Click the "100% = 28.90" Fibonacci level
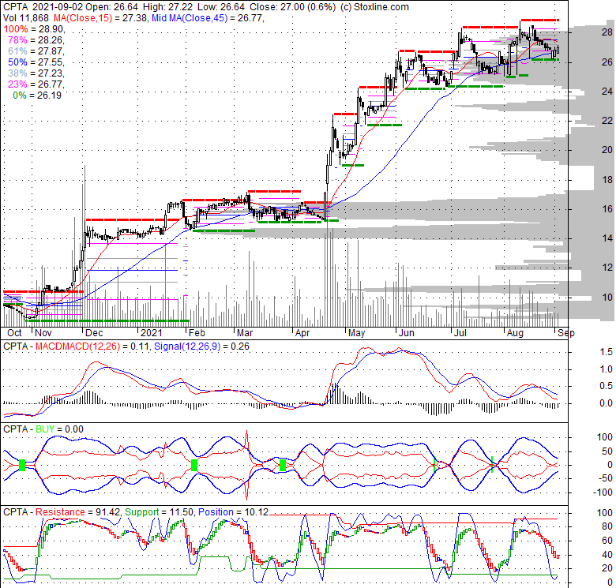The height and width of the screenshot is (588, 616). coord(34,29)
